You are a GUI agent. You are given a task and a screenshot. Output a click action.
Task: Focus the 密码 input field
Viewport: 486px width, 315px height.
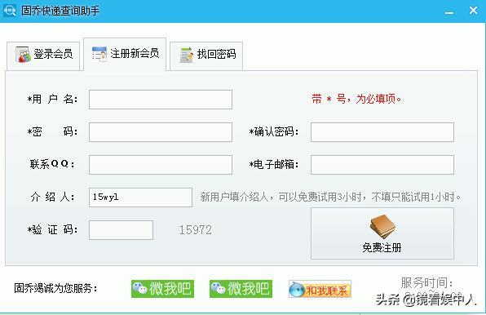pyautogui.click(x=161, y=132)
